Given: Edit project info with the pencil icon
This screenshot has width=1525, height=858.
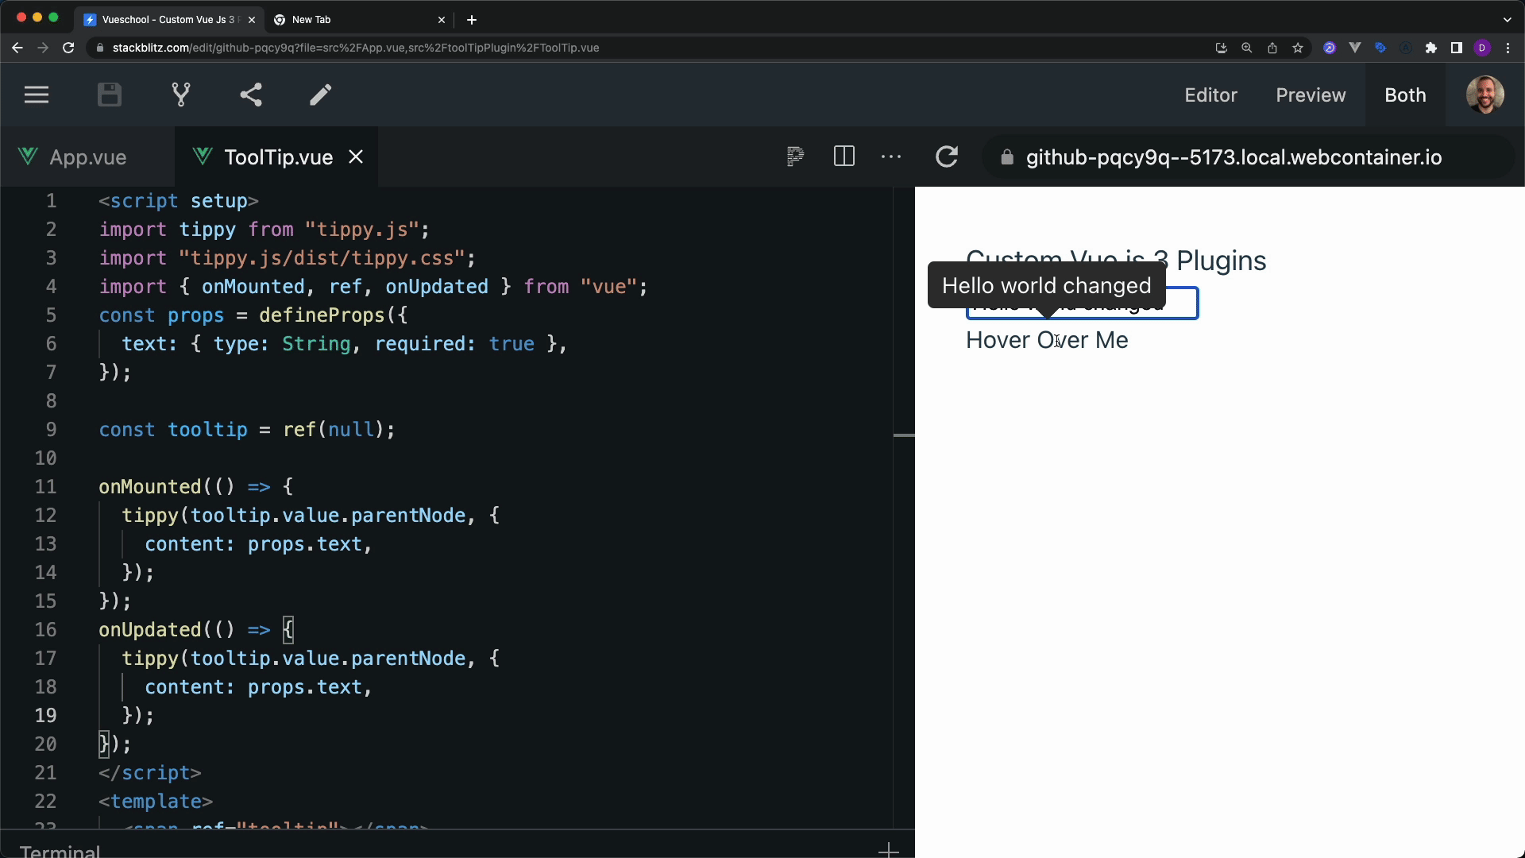Looking at the screenshot, I should coord(321,95).
